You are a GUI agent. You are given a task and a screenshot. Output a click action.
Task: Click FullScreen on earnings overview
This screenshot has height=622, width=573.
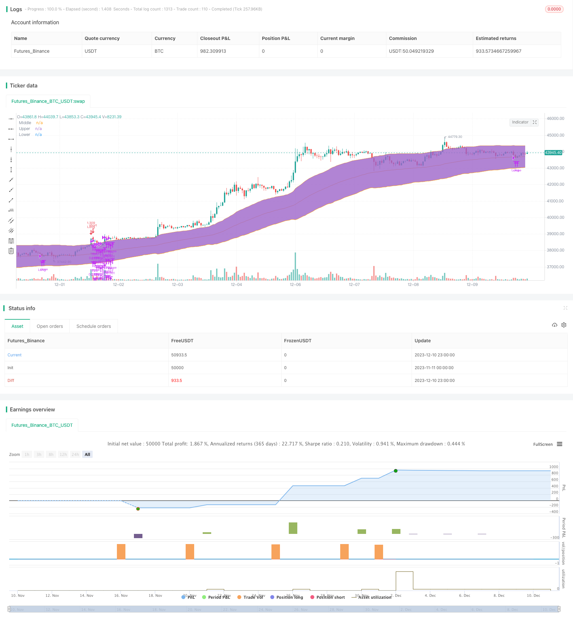click(x=543, y=444)
